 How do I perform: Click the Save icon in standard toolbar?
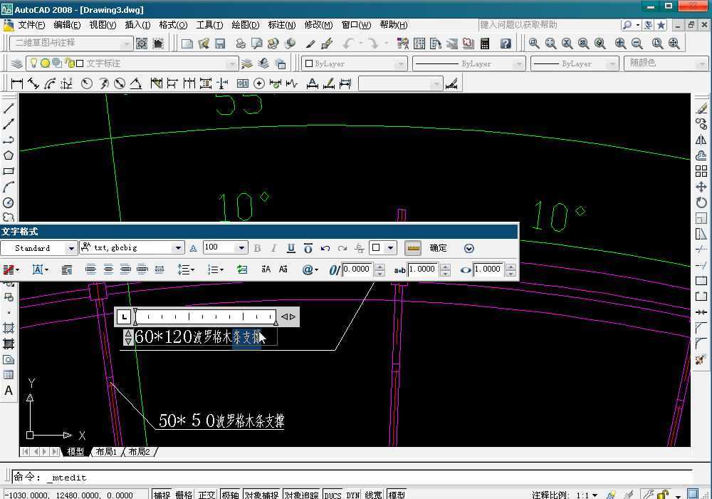point(220,43)
